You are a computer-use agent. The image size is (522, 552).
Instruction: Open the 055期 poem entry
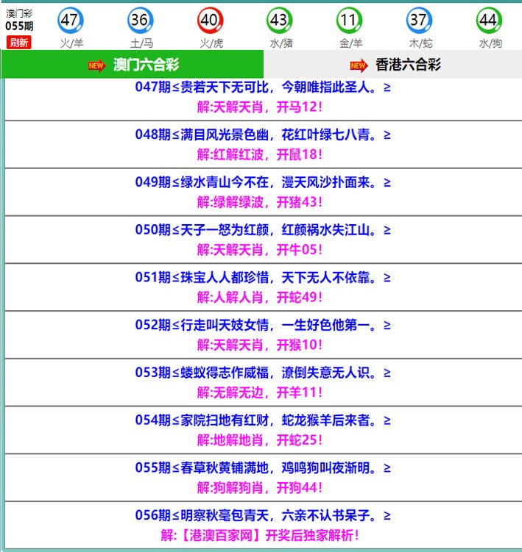tap(263, 467)
